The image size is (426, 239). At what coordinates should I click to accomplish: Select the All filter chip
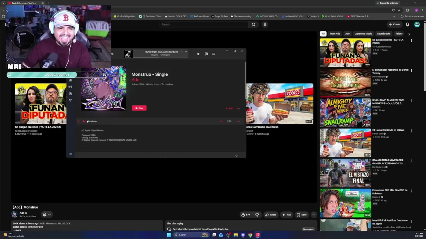[323, 34]
